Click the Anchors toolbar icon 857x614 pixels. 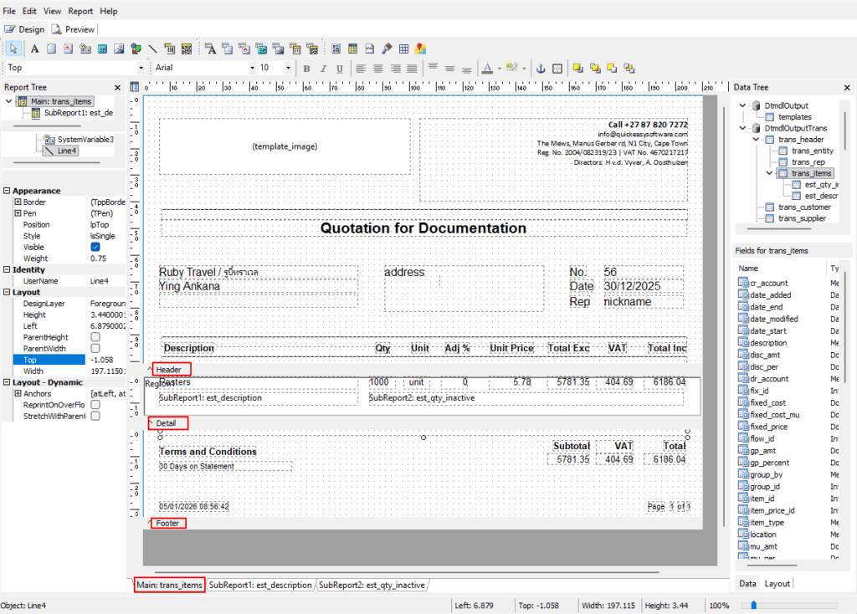(x=540, y=68)
